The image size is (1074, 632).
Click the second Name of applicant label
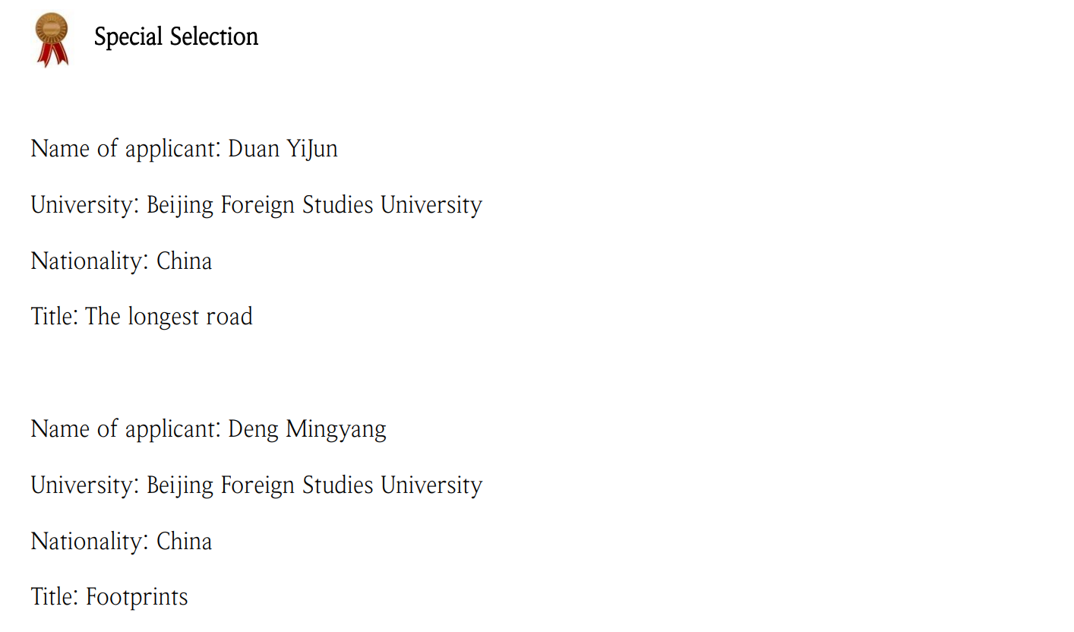[x=126, y=429]
